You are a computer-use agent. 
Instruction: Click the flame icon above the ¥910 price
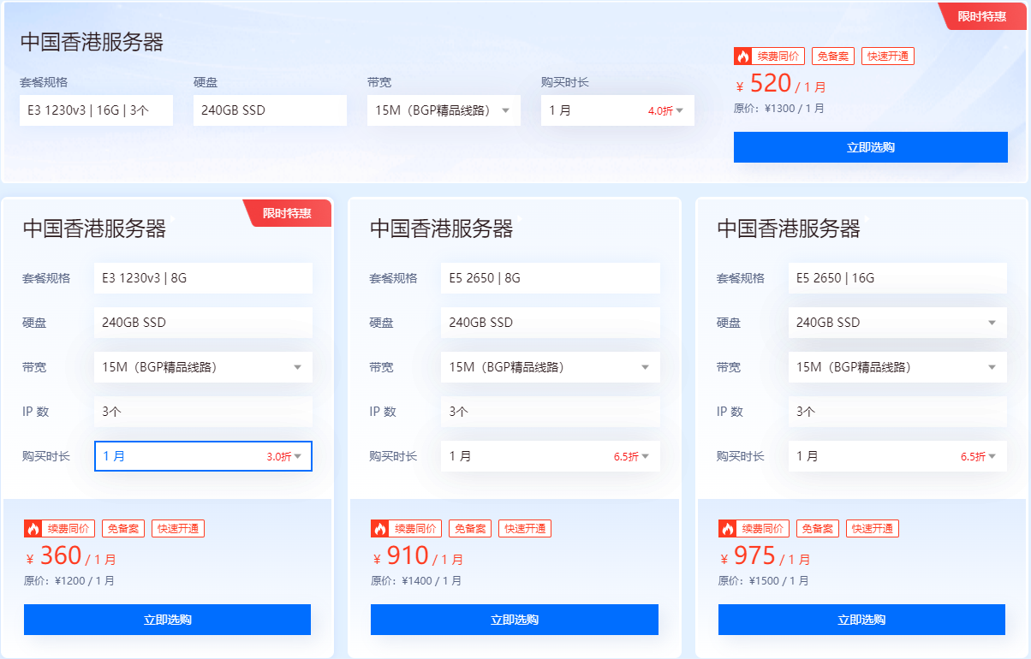point(379,529)
